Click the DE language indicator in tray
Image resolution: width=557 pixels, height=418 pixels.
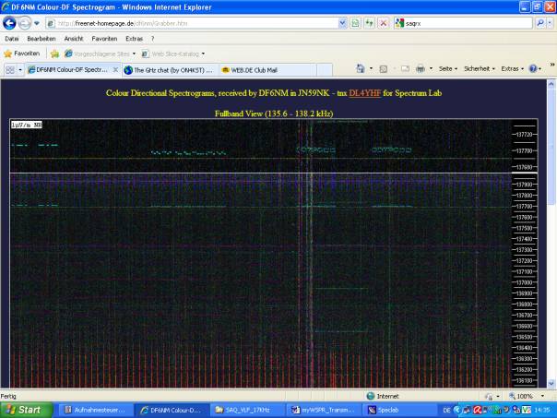coord(446,411)
